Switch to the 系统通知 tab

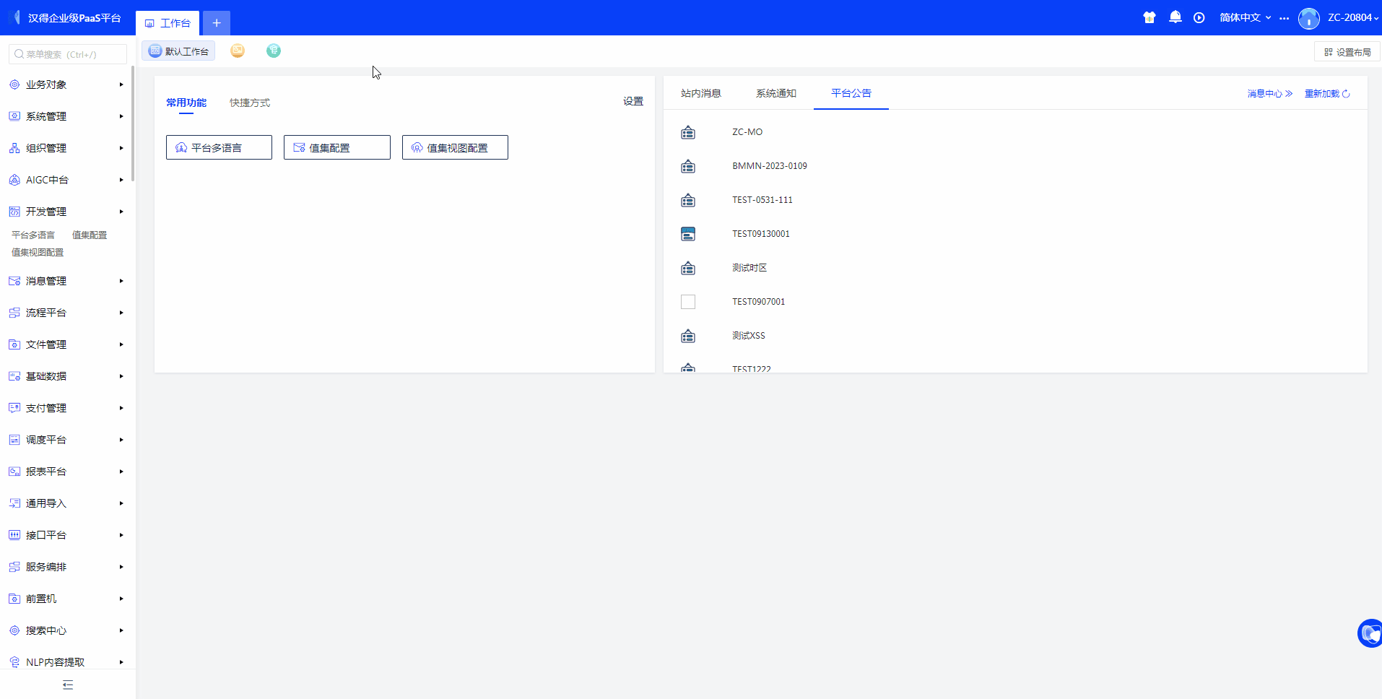pos(776,93)
